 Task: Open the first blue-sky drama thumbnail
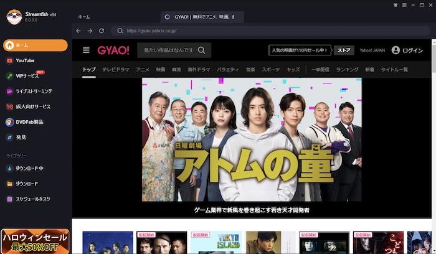point(108,243)
